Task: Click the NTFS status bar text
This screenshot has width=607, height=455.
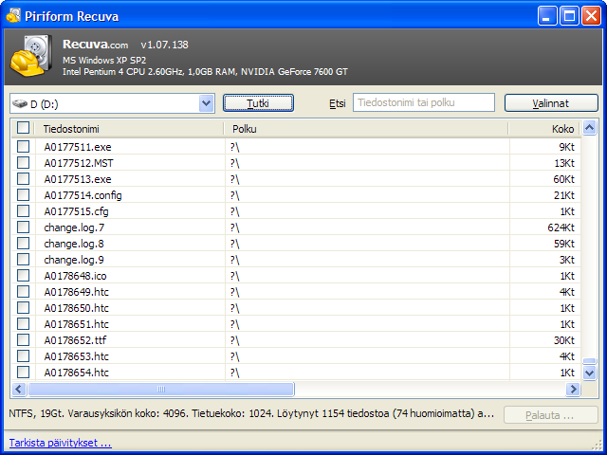Action: pyautogui.click(x=251, y=413)
